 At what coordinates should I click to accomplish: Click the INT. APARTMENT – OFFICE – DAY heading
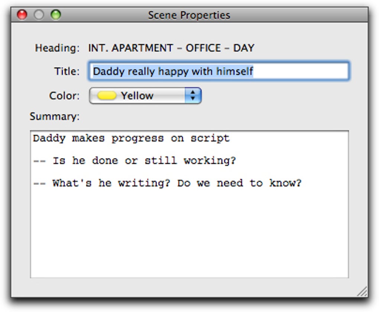pos(171,48)
